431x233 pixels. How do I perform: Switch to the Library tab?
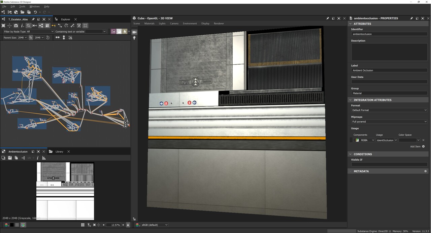[59, 152]
